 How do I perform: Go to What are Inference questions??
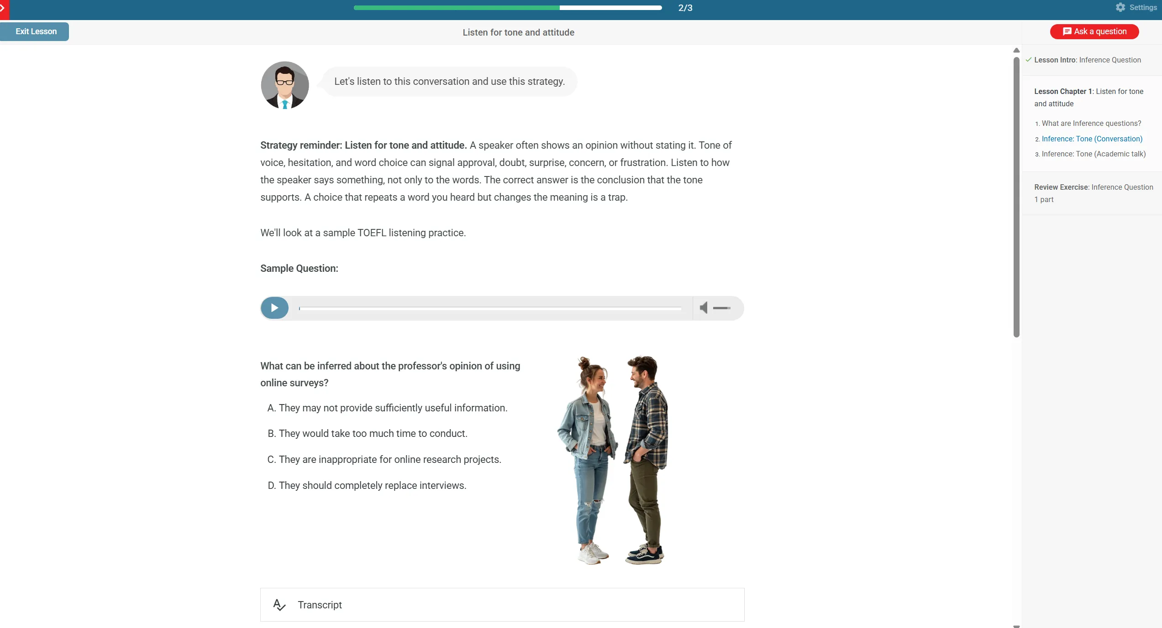pos(1091,123)
